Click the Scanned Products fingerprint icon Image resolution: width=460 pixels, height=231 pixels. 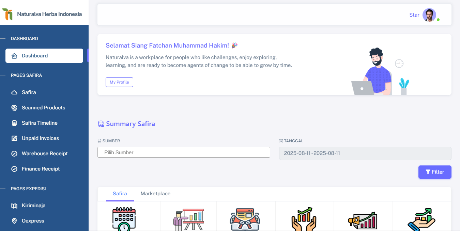click(14, 108)
